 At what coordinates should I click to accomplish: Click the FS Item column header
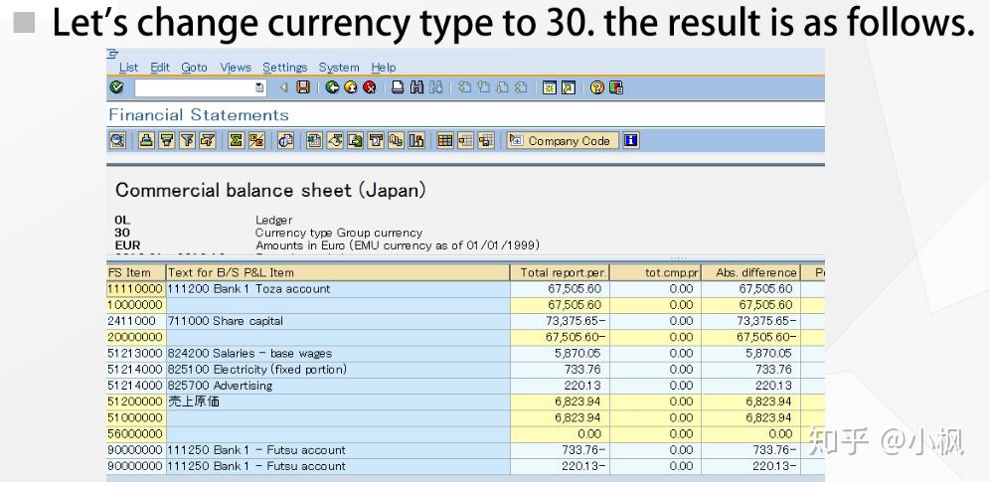click(x=136, y=272)
